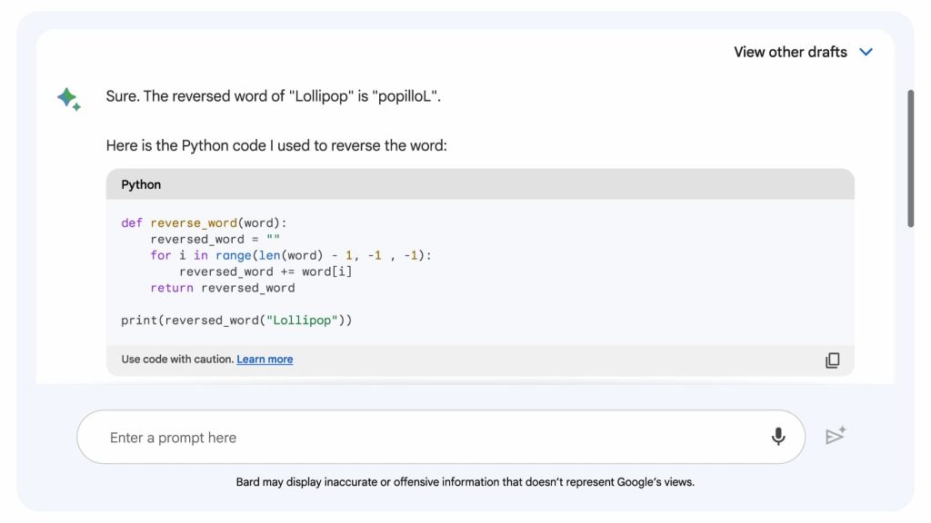
Task: Expand the View other drafts chevron
Action: pos(866,52)
